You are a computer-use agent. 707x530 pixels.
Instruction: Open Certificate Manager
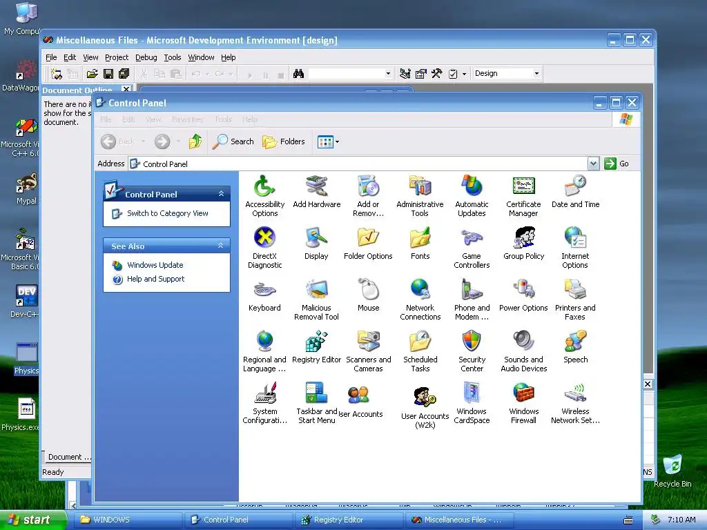click(x=523, y=197)
